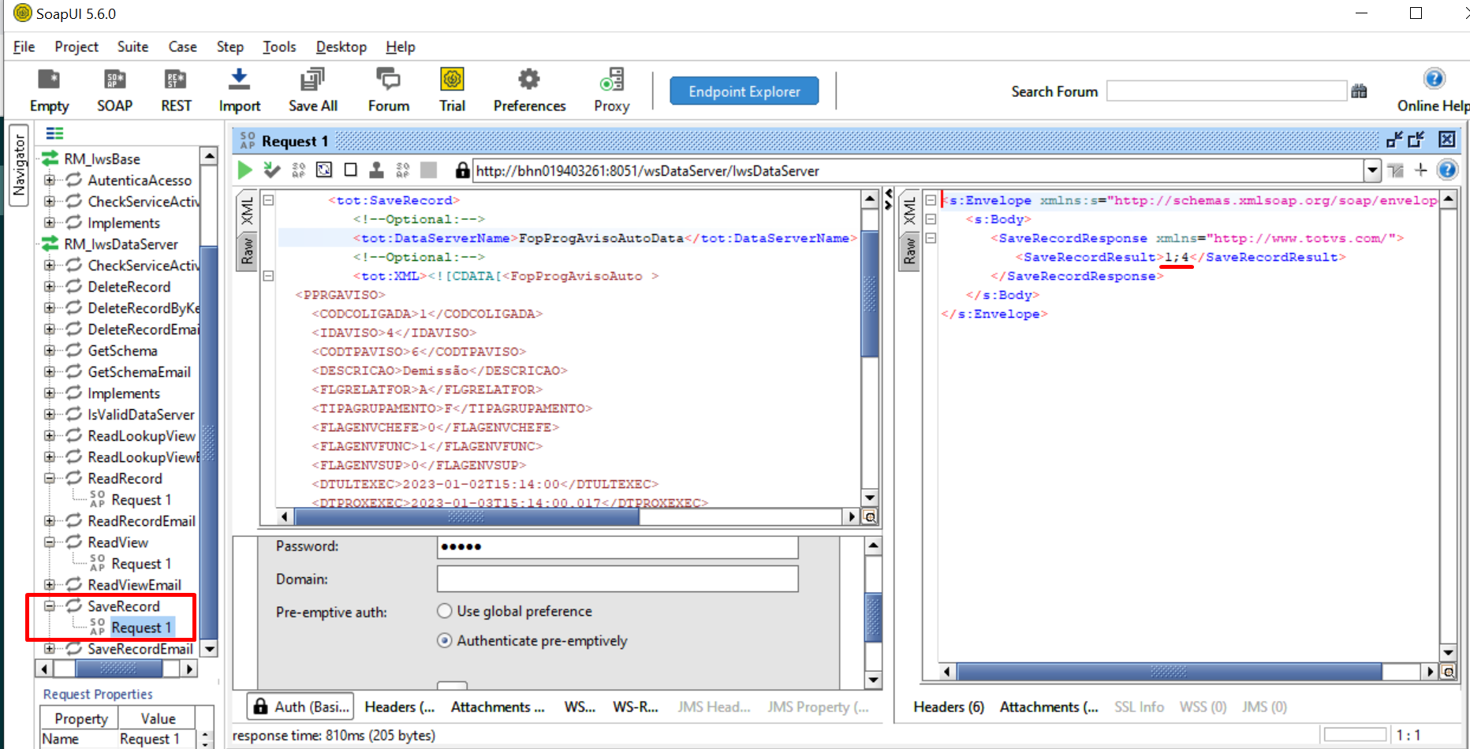Click the binoculars Search Forum icon
This screenshot has width=1470, height=749.
1359,91
